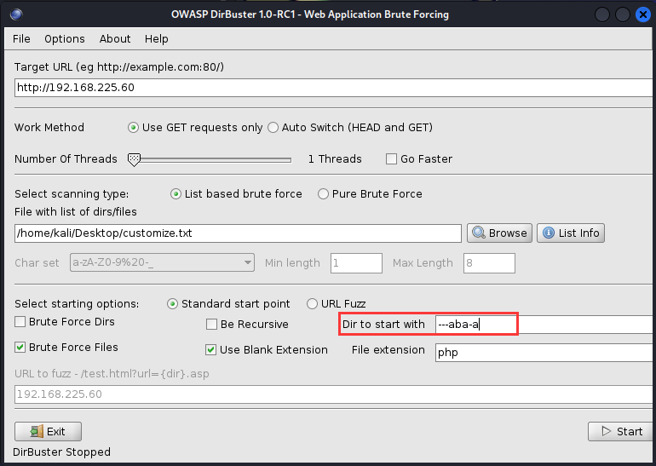Expand the Char set dropdown
Image resolution: width=656 pixels, height=466 pixels.
coord(162,262)
